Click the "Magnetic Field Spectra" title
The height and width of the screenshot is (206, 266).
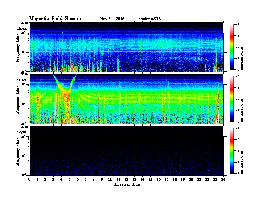pyautogui.click(x=55, y=19)
